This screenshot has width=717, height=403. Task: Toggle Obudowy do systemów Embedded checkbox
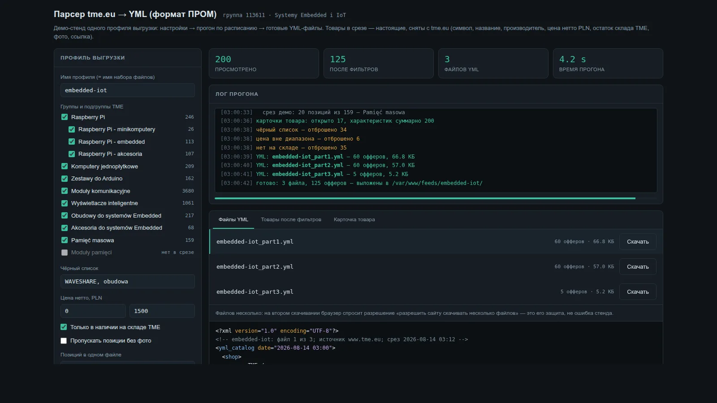tap(65, 215)
